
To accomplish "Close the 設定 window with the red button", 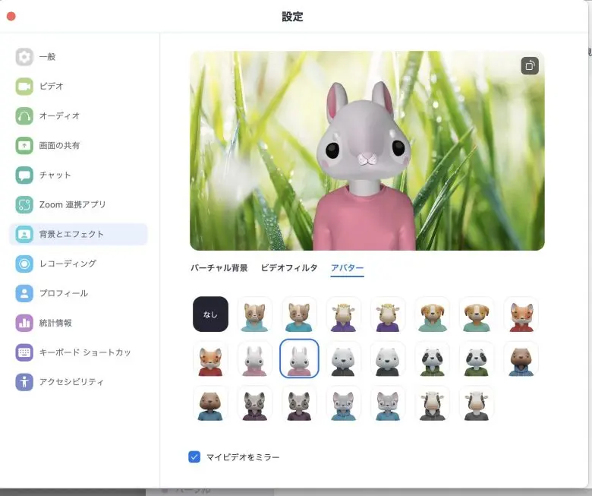I will [11, 16].
